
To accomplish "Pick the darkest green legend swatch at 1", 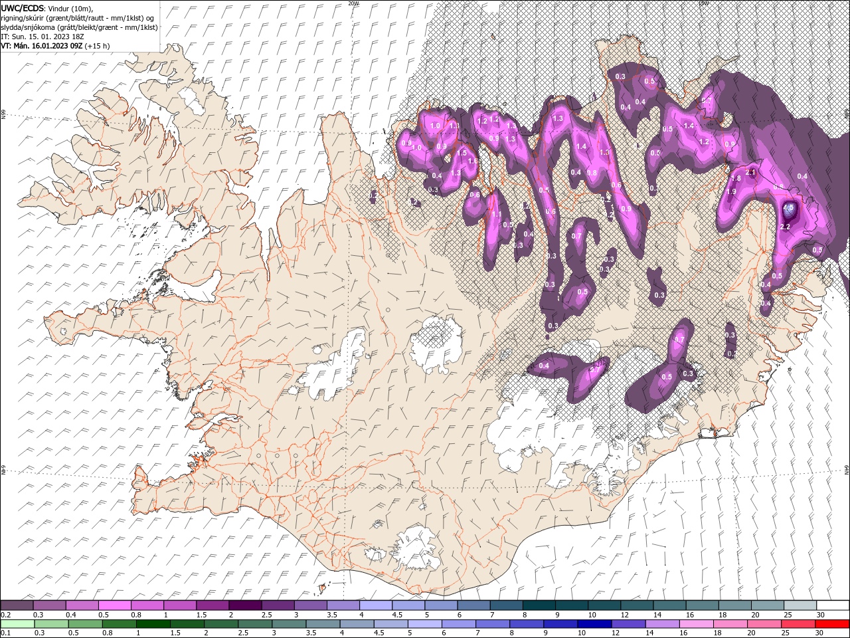I will point(152,623).
